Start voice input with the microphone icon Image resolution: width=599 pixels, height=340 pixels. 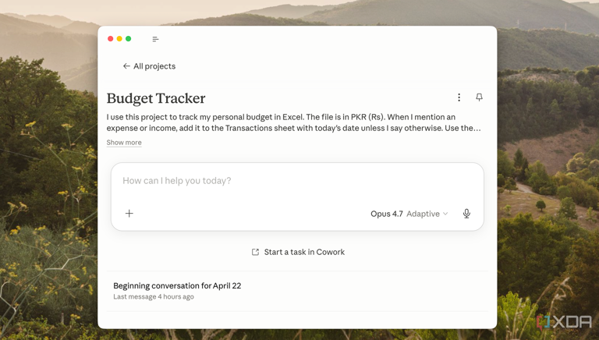click(x=466, y=214)
